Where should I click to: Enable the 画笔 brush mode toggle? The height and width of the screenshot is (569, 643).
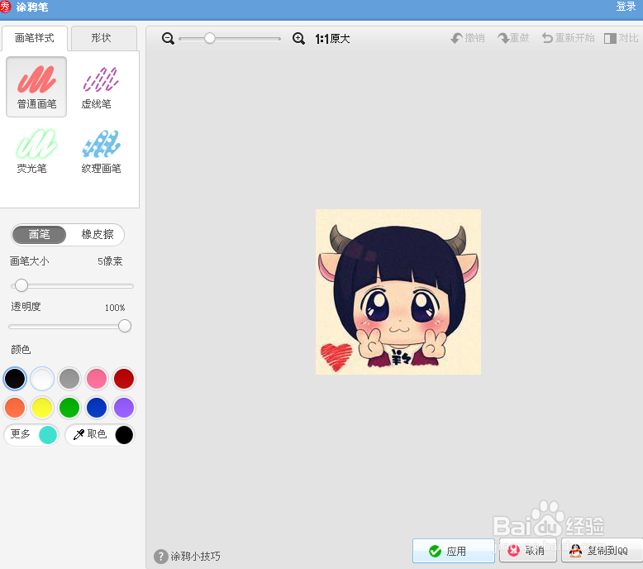39,235
